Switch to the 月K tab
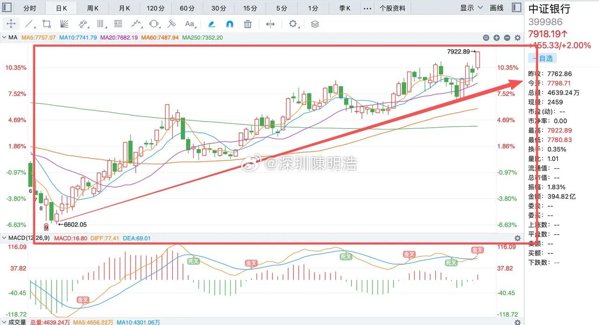 (x=124, y=8)
